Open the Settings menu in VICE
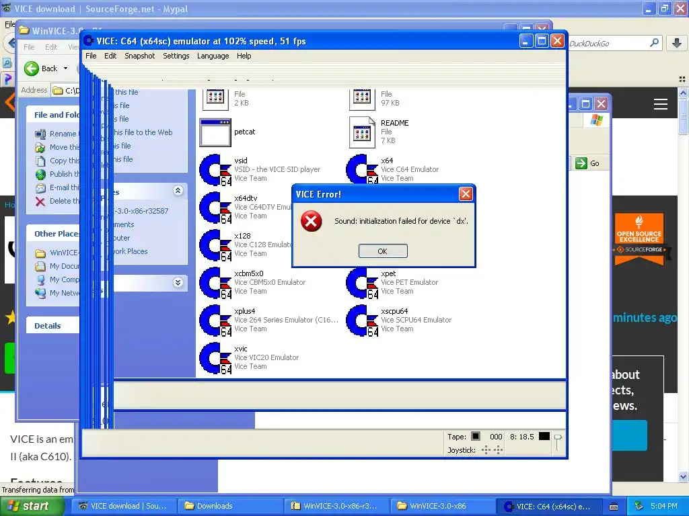This screenshot has width=689, height=516. pos(176,56)
